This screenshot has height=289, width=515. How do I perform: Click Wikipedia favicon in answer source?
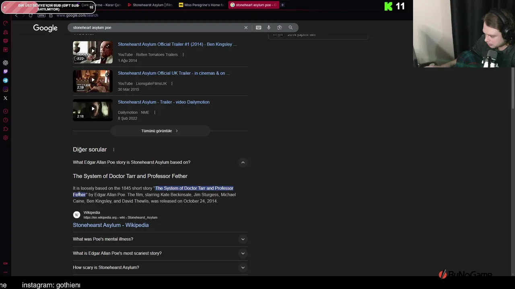coord(76,215)
